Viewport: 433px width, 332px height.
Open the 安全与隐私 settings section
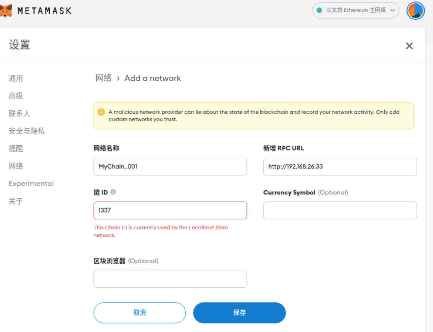pyautogui.click(x=27, y=131)
